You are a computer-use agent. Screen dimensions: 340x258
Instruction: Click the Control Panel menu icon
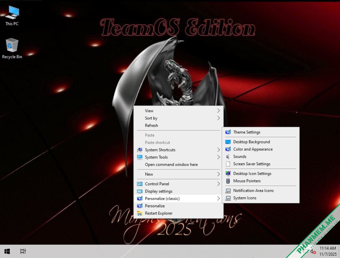point(140,184)
